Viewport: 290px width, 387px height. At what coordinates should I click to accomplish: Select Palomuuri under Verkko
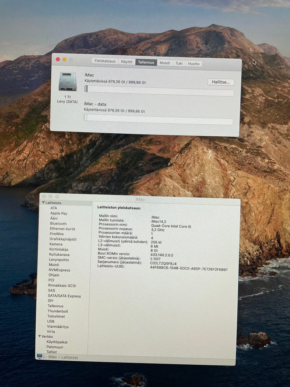55,347
